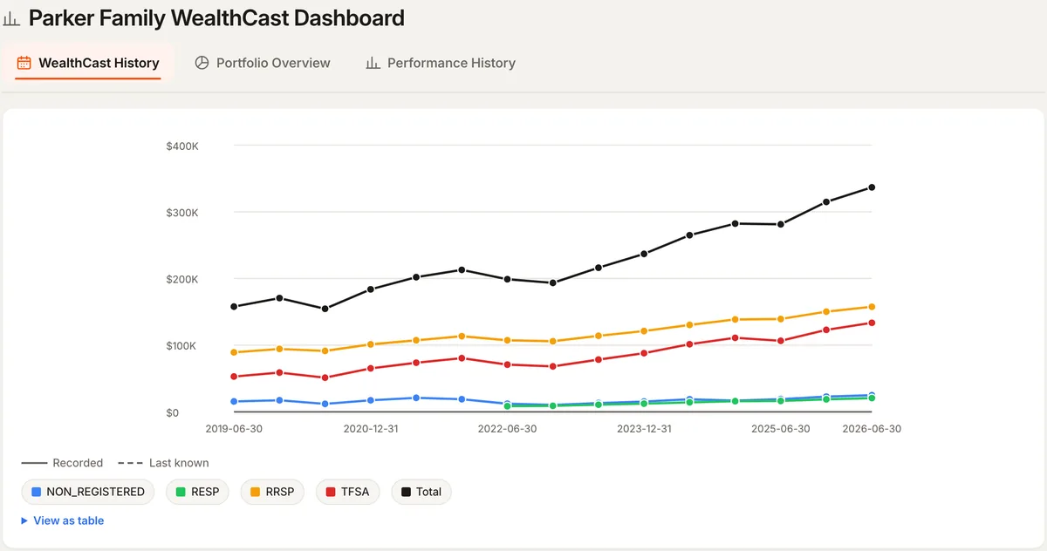Click the Recorded solid line legend entry
The height and width of the screenshot is (551, 1047).
point(62,463)
